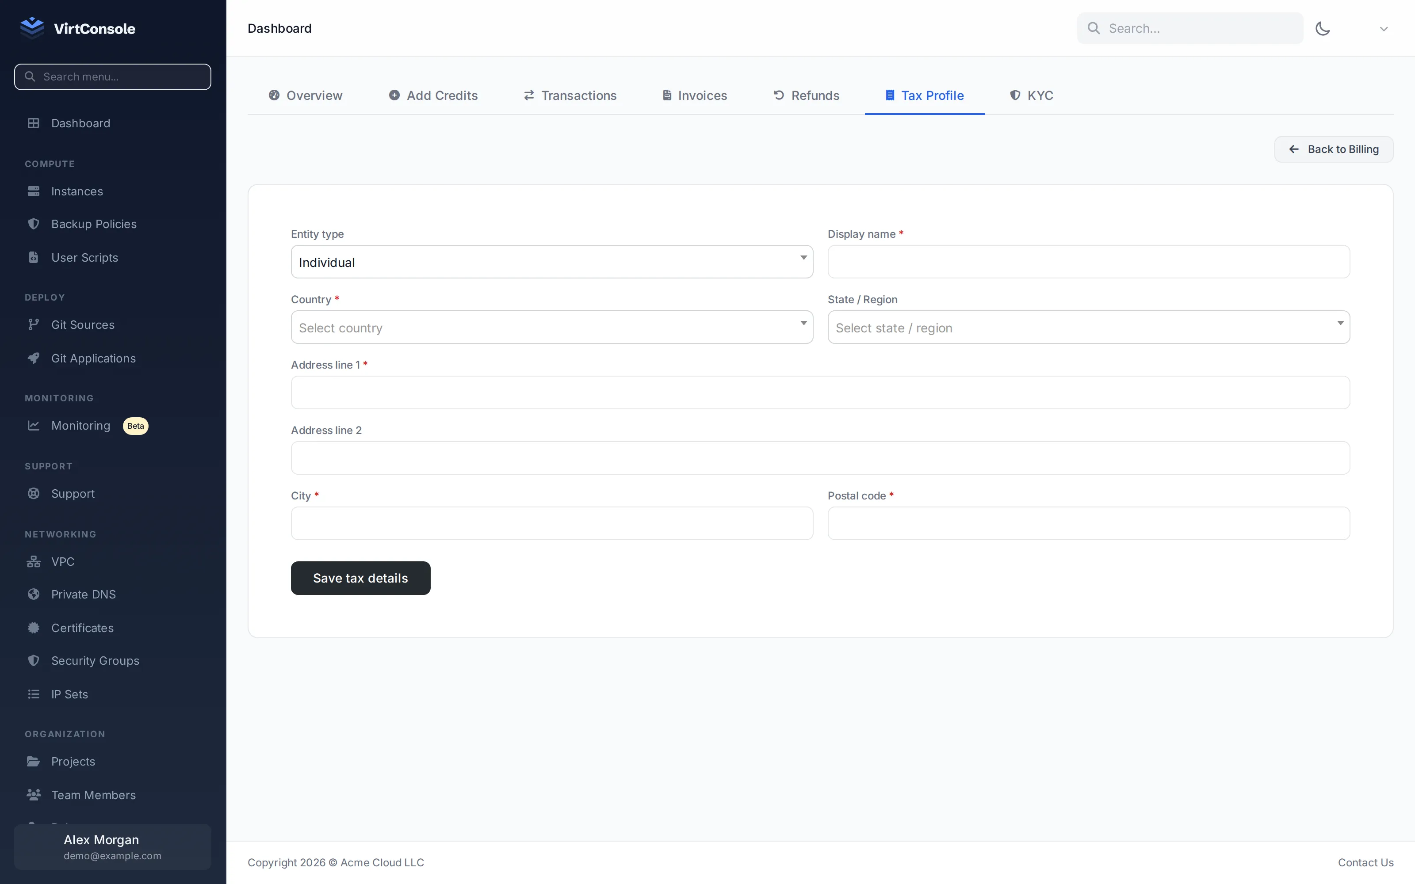This screenshot has width=1415, height=884.
Task: Click the Support lifebuoy icon
Action: tap(33, 493)
